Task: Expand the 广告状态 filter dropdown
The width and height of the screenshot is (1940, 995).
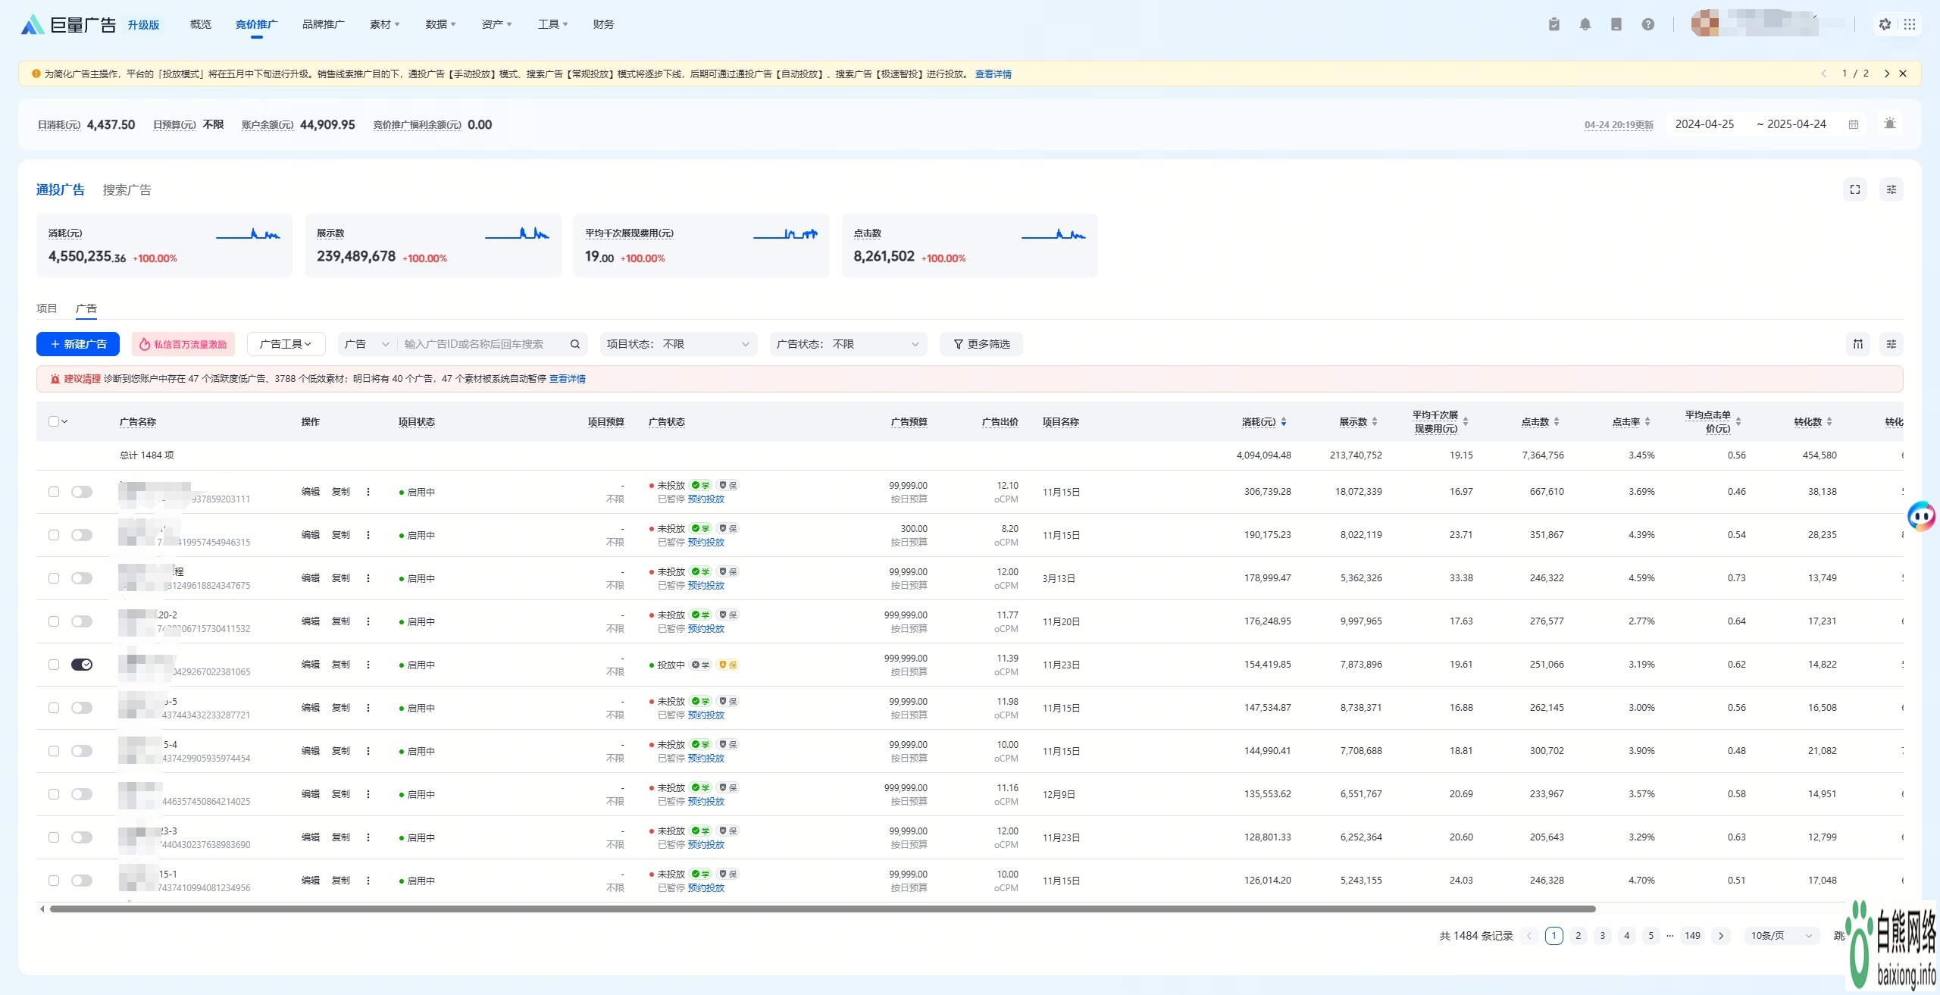Action: pos(847,344)
